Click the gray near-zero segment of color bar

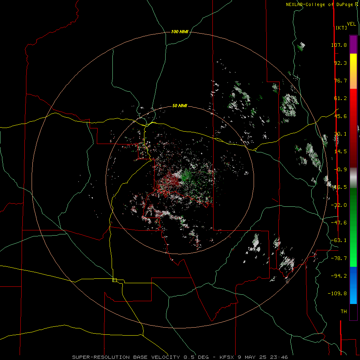(x=353, y=177)
